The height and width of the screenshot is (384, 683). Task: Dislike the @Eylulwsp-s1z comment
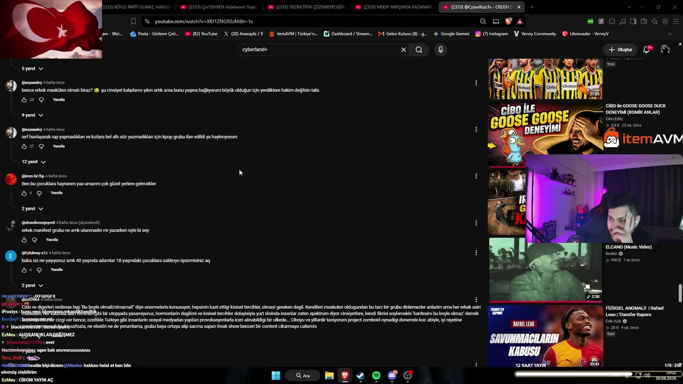pos(39,270)
